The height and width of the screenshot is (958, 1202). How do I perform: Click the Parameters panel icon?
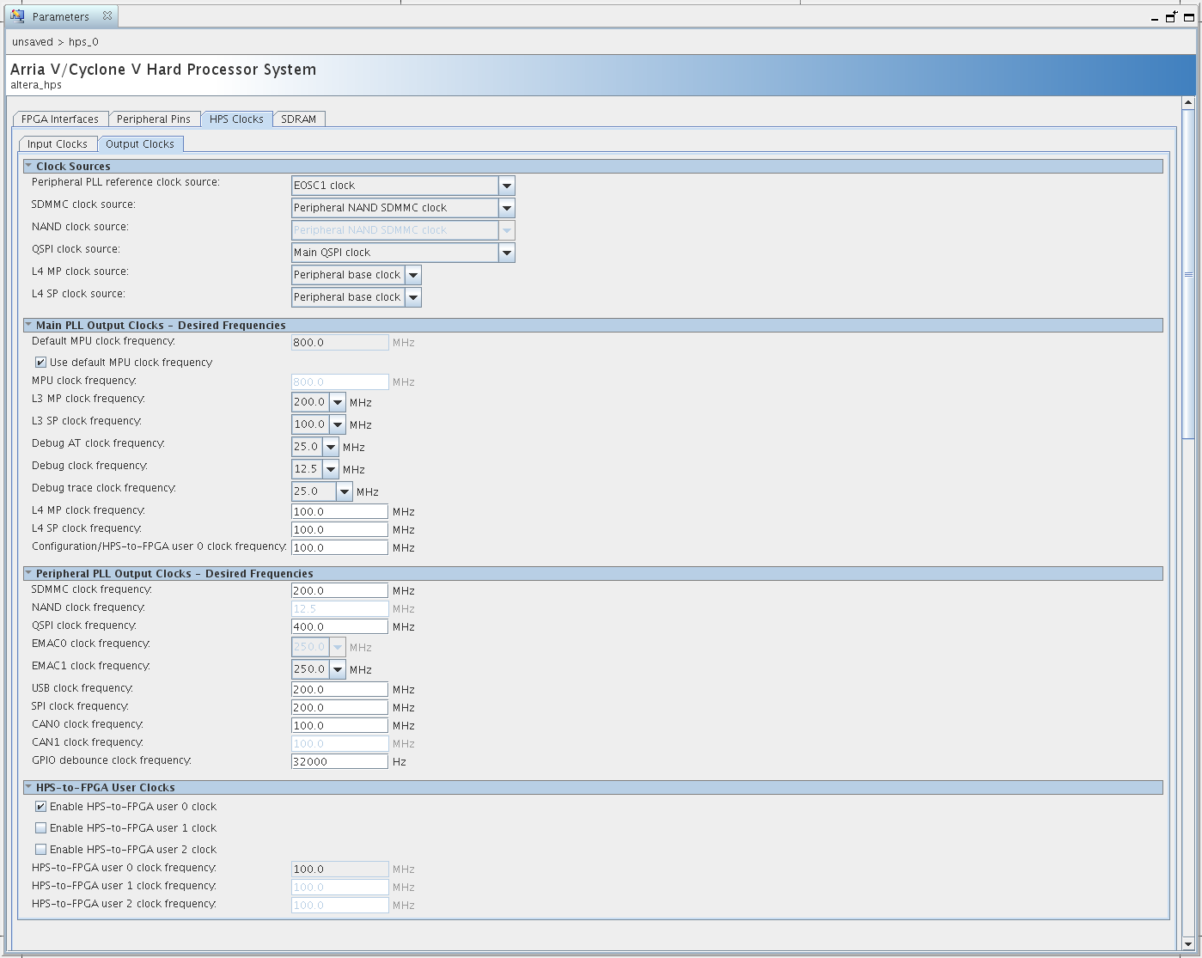pos(17,15)
